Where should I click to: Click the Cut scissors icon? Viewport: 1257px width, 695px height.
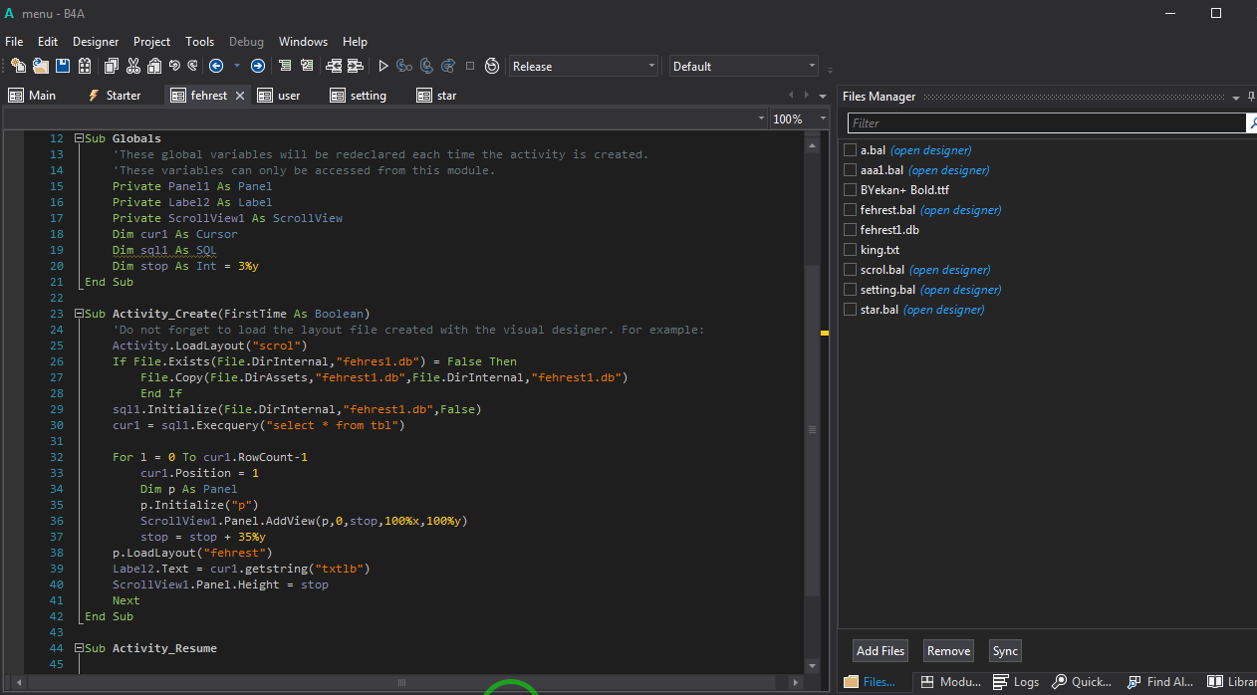coord(132,67)
